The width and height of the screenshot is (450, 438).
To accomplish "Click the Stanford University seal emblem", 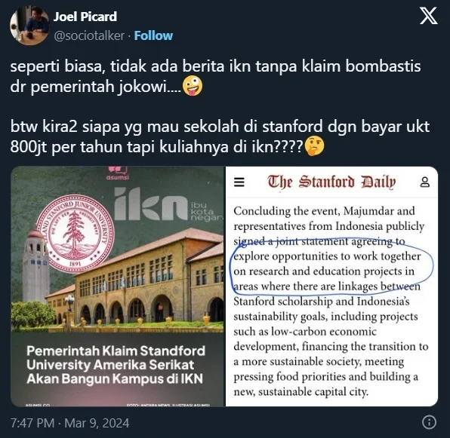I will pyautogui.click(x=75, y=233).
